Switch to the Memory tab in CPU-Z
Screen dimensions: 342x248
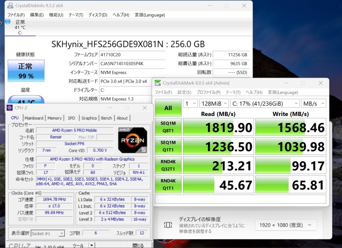54,118
